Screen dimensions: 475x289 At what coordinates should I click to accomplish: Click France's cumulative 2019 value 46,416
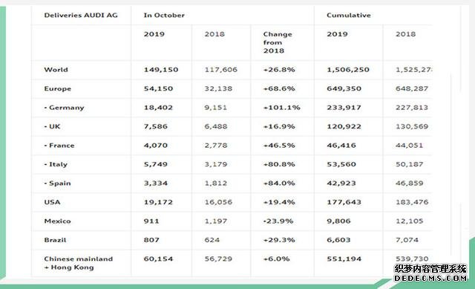(x=341, y=146)
